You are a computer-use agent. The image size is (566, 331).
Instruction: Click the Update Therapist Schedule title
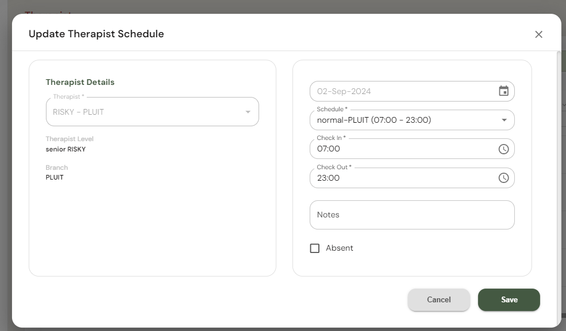pos(97,34)
